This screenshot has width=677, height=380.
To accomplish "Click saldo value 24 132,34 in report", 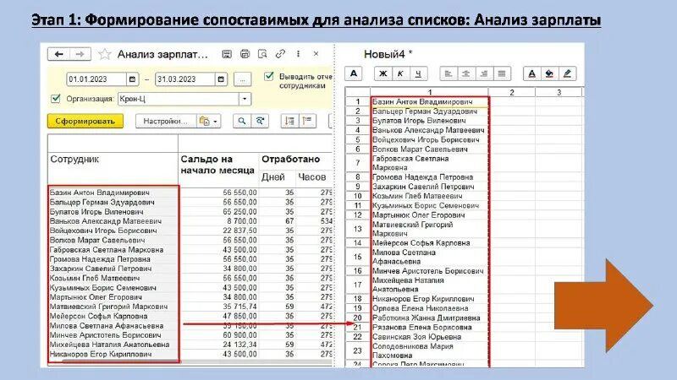I will [x=239, y=345].
